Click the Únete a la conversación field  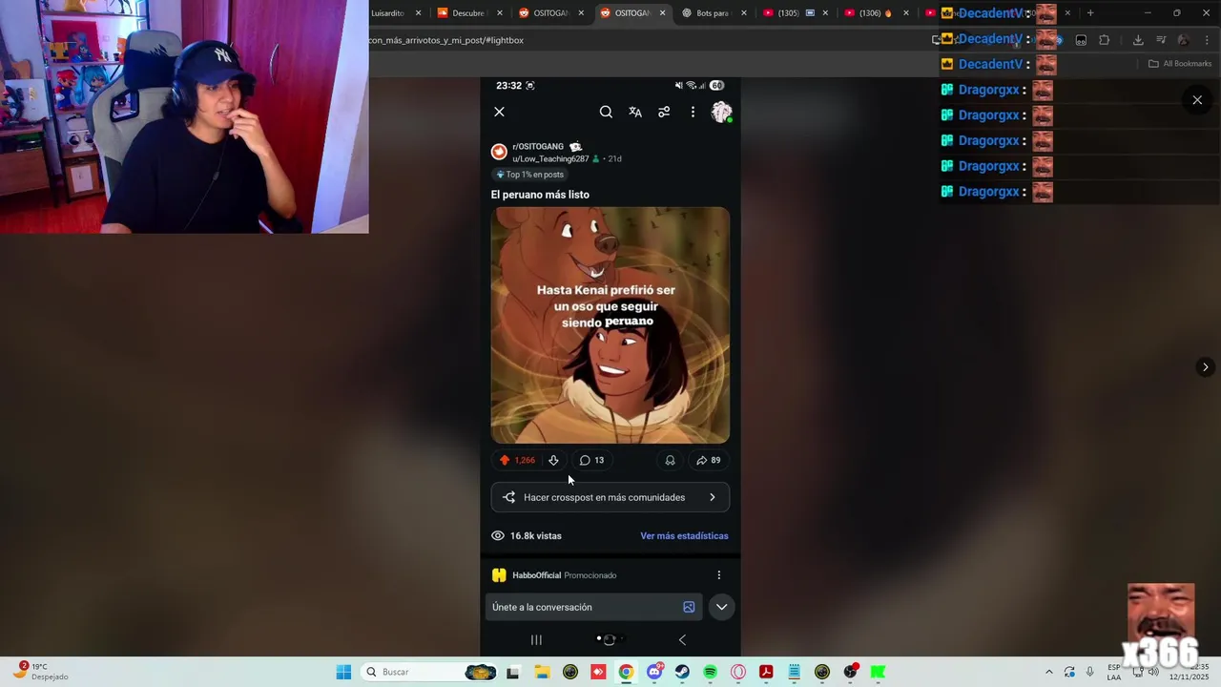(x=593, y=607)
